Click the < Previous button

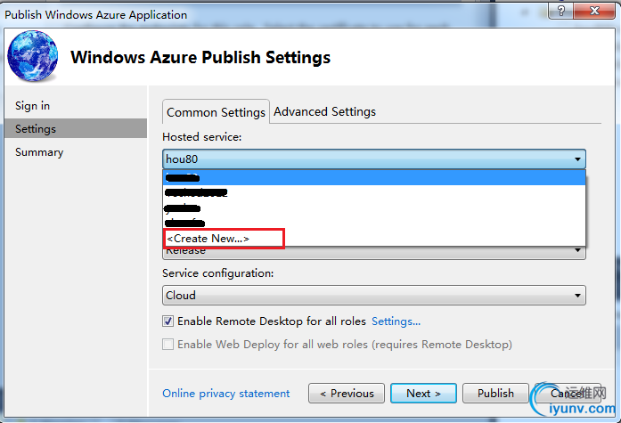point(347,394)
